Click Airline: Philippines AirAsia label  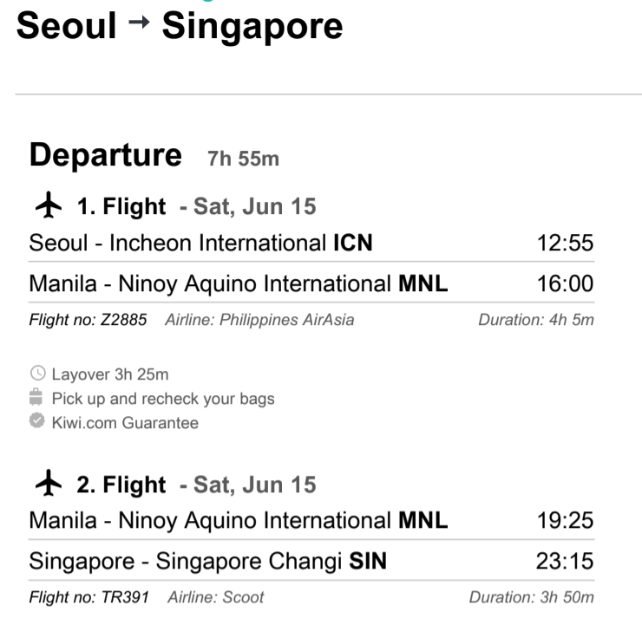coord(259,320)
